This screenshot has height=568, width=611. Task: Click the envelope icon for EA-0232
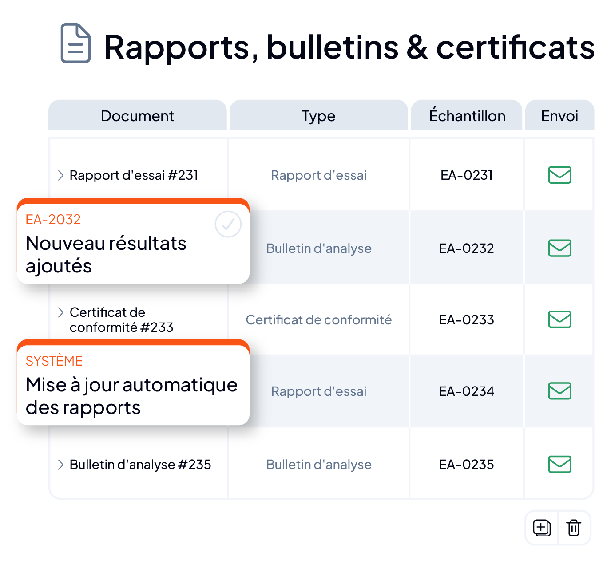coord(559,248)
